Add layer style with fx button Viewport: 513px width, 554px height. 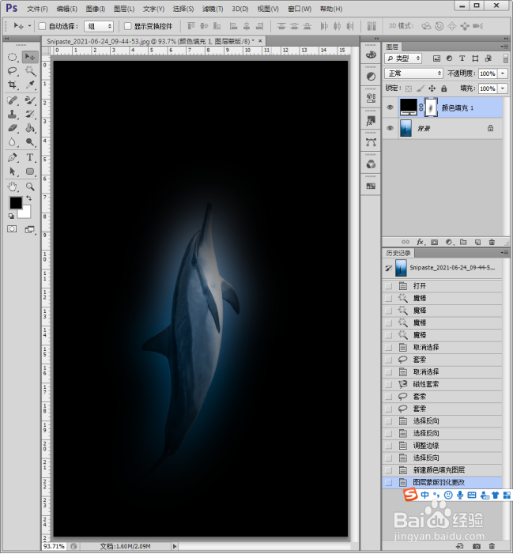pyautogui.click(x=420, y=242)
